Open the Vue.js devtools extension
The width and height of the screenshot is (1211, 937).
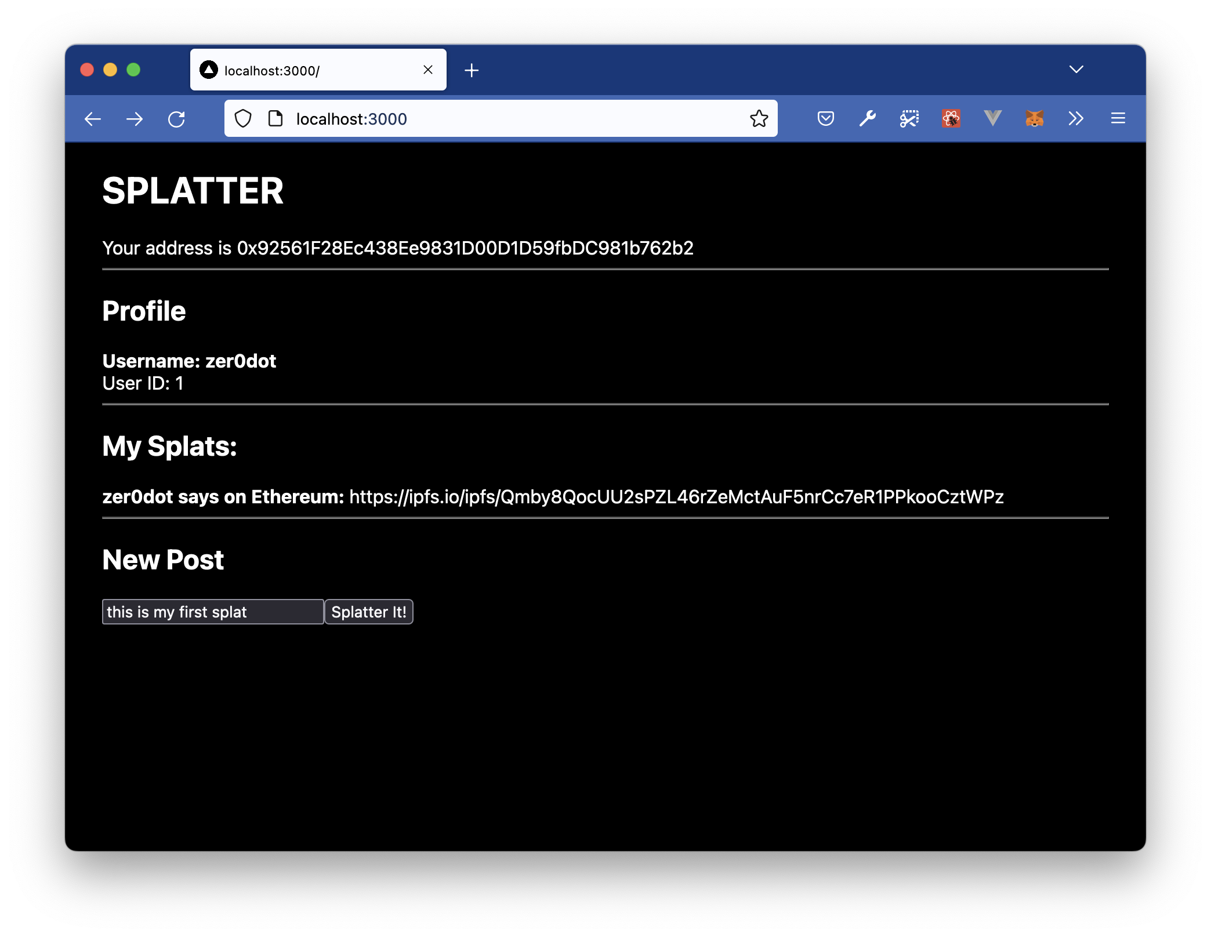point(992,118)
